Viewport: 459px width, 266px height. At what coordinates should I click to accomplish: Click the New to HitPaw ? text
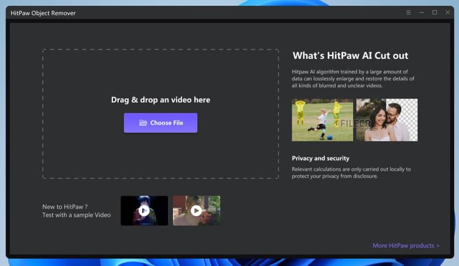tap(65, 207)
